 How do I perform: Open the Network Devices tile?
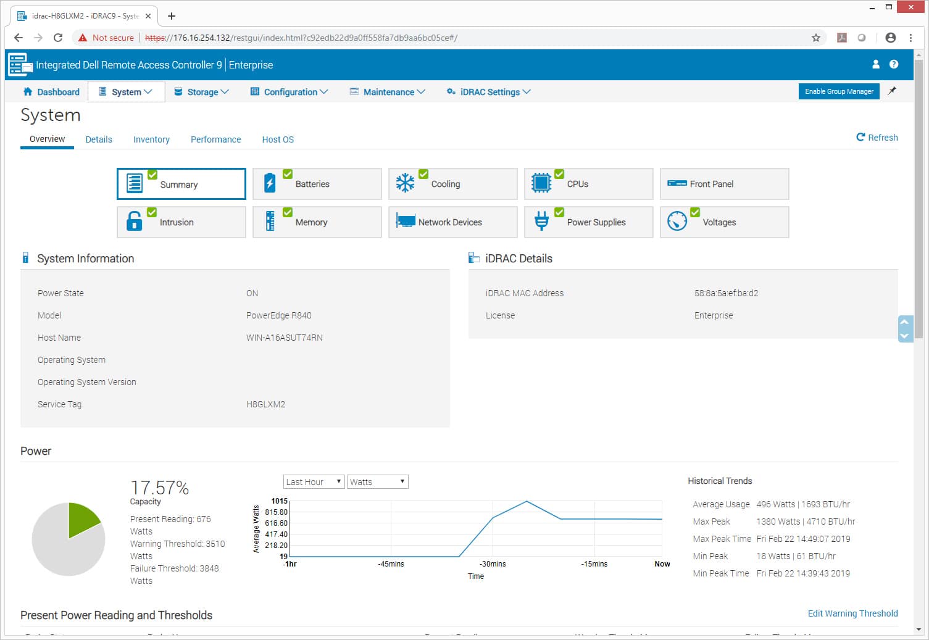[x=452, y=222]
